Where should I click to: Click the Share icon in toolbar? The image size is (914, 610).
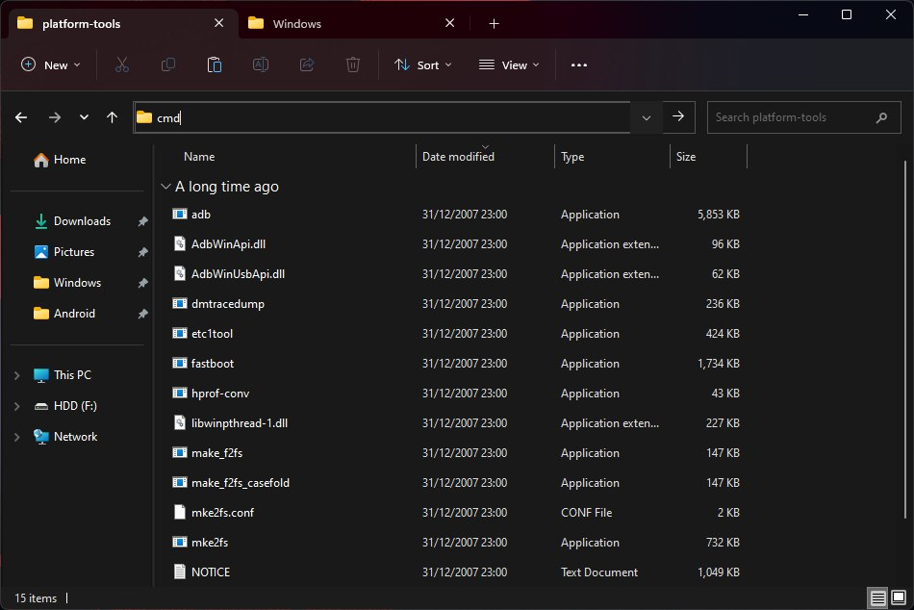307,64
